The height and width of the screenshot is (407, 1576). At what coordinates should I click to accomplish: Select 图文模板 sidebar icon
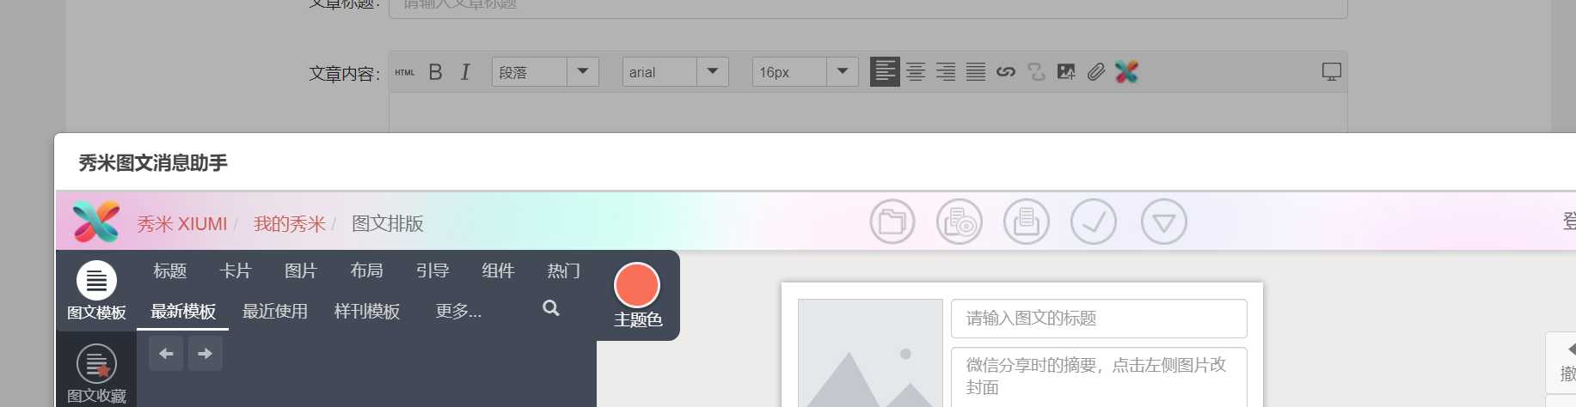coord(96,290)
